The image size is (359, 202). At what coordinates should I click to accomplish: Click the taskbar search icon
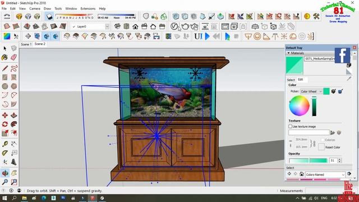(14, 198)
